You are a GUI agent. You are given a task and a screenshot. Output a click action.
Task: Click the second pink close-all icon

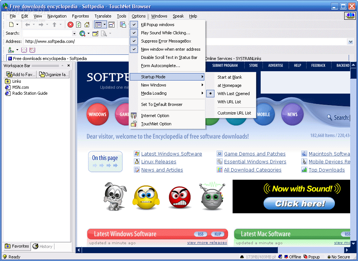[32, 50]
